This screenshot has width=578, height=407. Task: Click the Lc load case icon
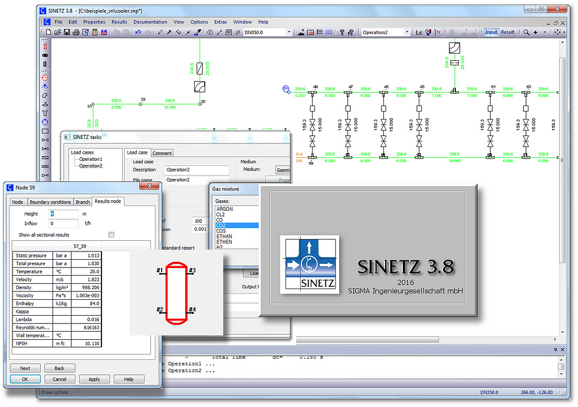419,32
